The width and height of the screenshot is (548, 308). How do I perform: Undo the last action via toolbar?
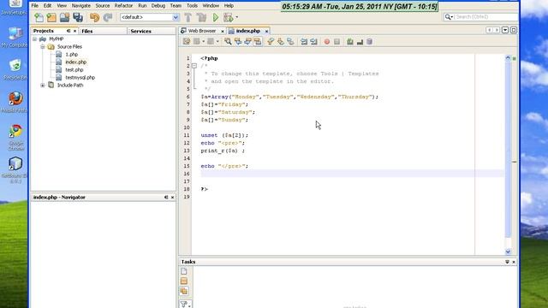click(x=94, y=17)
